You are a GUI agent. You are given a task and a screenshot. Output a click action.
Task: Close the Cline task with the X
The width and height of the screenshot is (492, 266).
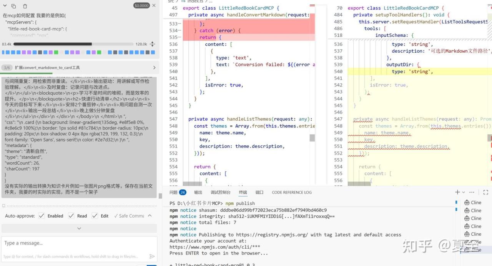click(x=154, y=5)
